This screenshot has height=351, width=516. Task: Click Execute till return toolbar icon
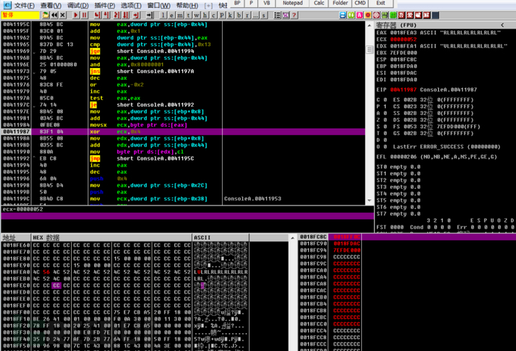[x=135, y=15]
